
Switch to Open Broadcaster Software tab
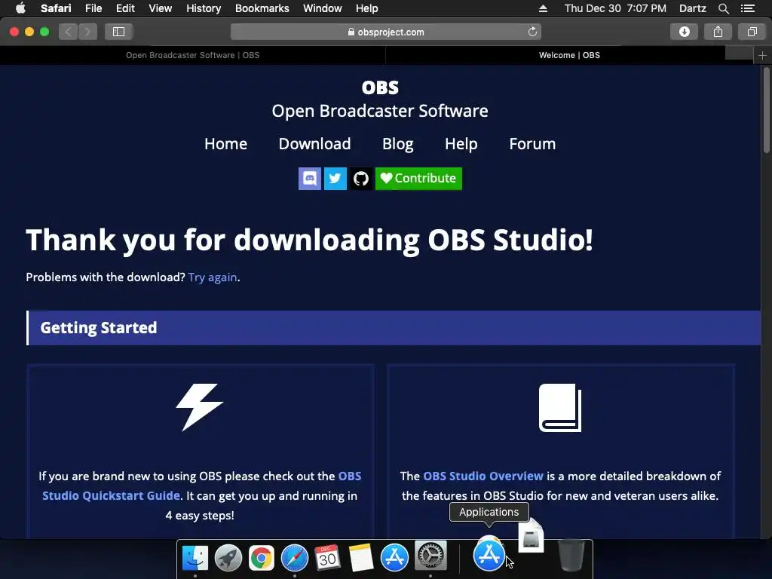[192, 55]
